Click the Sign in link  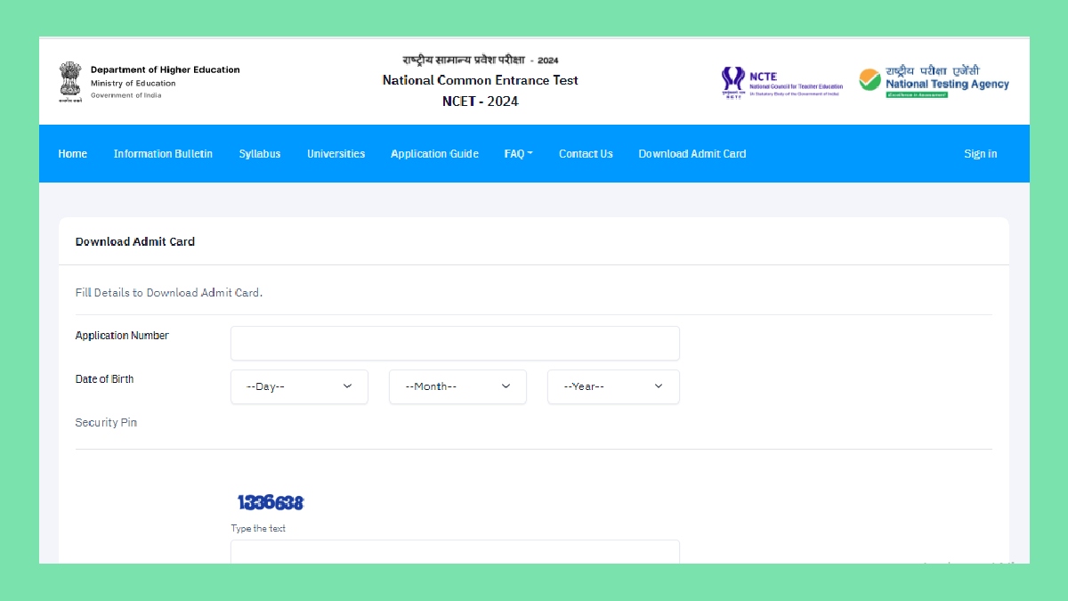pyautogui.click(x=980, y=153)
